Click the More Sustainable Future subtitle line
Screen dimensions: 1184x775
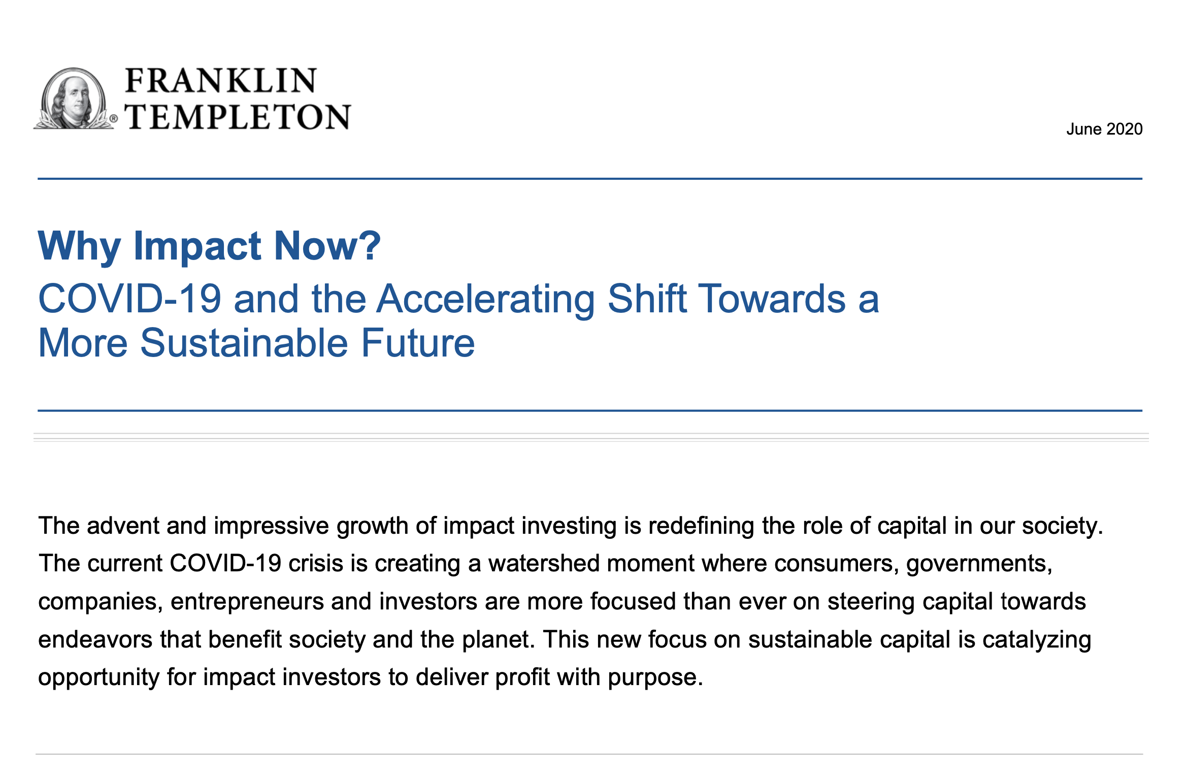coord(256,343)
